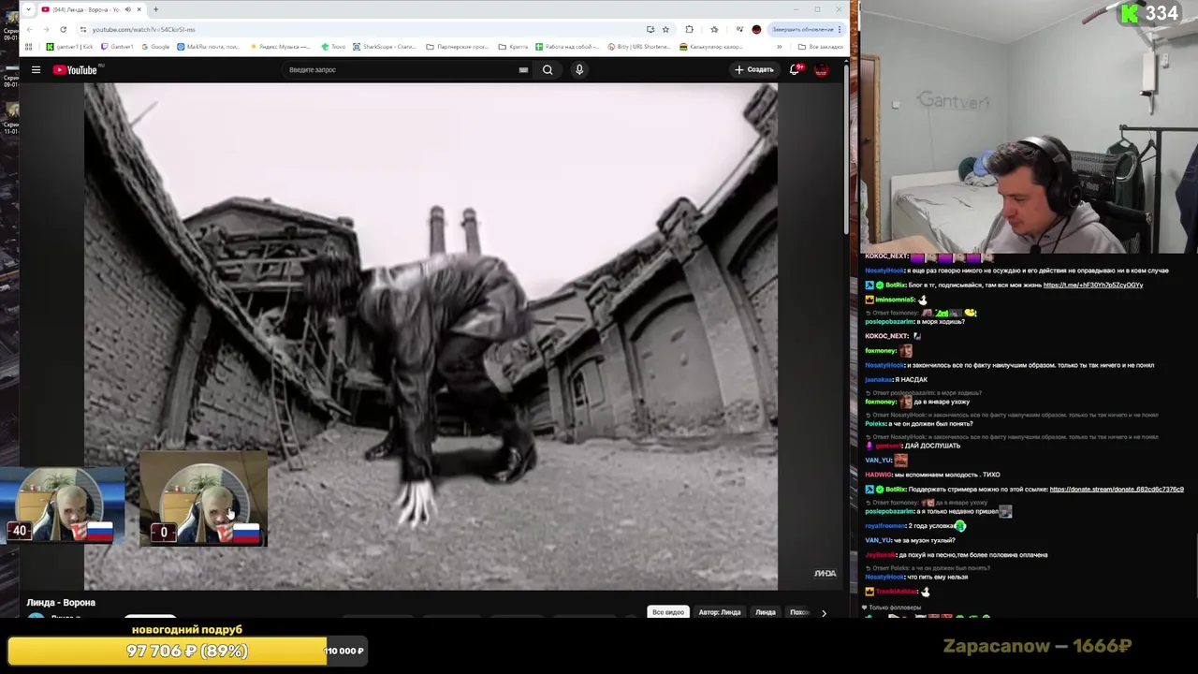Select the Линда filter chip
This screenshot has height=674, width=1198.
pyautogui.click(x=766, y=612)
